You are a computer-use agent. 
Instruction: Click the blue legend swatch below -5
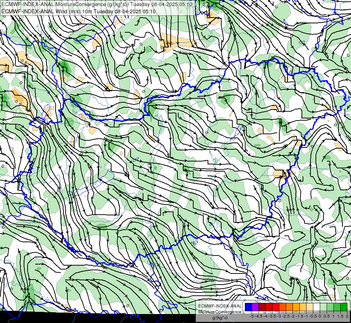pos(248,307)
